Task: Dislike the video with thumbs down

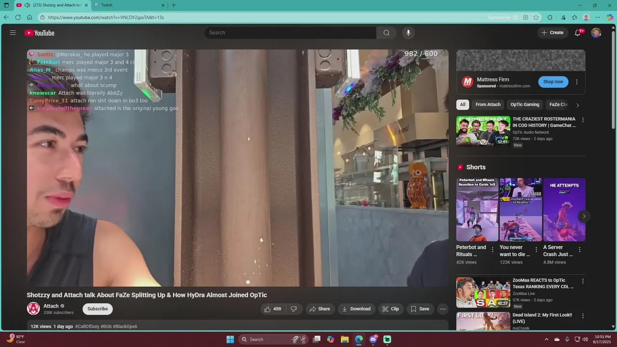Action: (294, 309)
